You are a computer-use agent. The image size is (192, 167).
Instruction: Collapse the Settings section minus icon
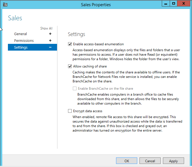[50, 47]
